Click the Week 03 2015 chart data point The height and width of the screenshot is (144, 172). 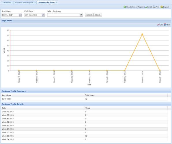[x=142, y=34]
